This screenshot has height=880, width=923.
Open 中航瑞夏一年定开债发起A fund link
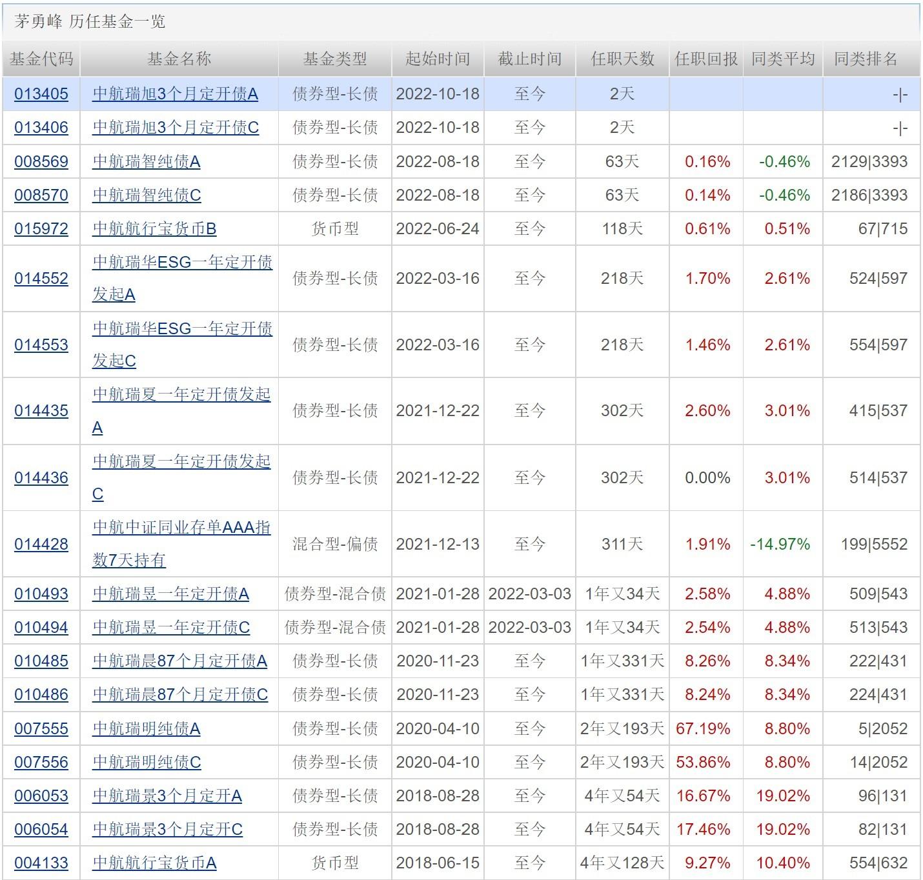tap(181, 395)
